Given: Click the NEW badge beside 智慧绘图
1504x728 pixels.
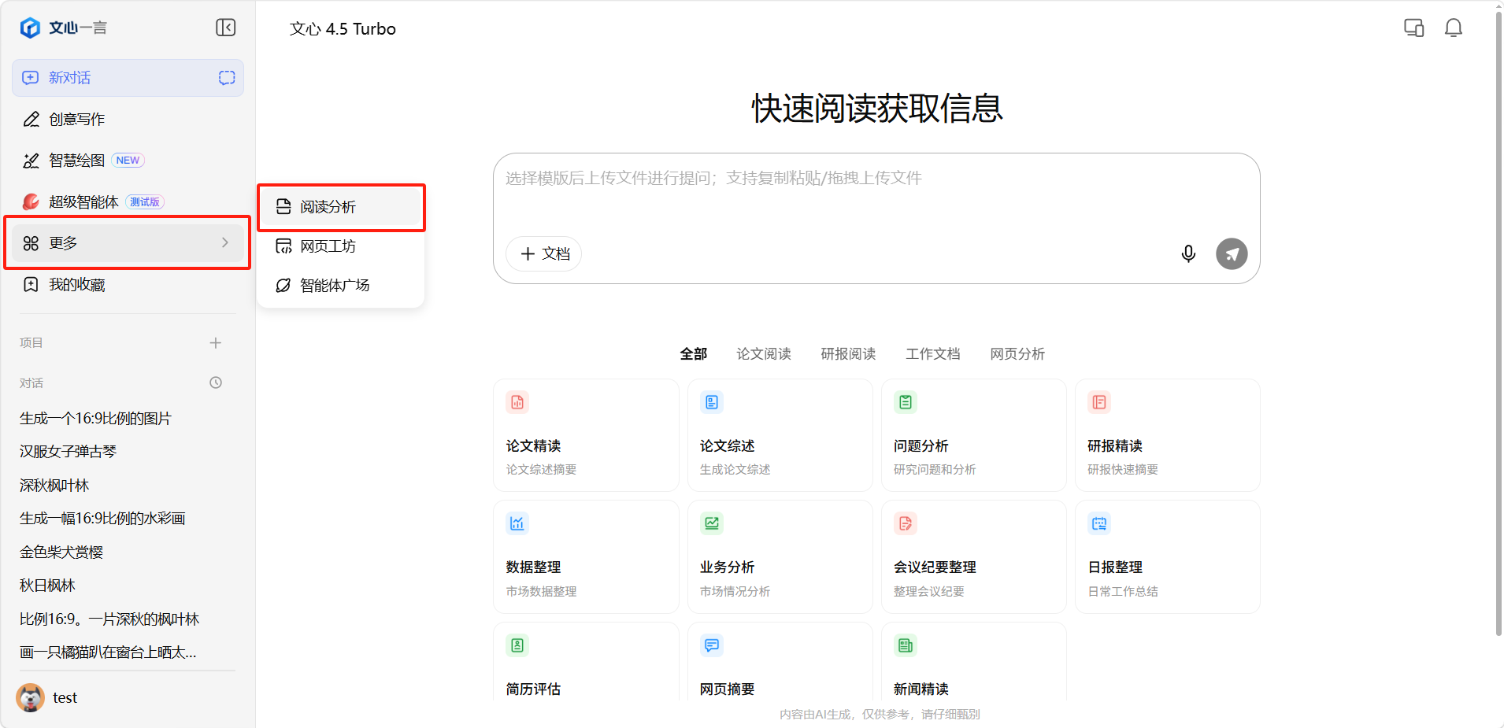Looking at the screenshot, I should (x=128, y=161).
